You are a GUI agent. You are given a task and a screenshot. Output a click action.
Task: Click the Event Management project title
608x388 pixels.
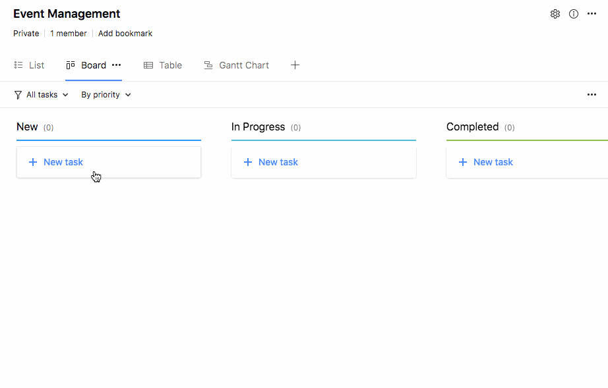(67, 14)
